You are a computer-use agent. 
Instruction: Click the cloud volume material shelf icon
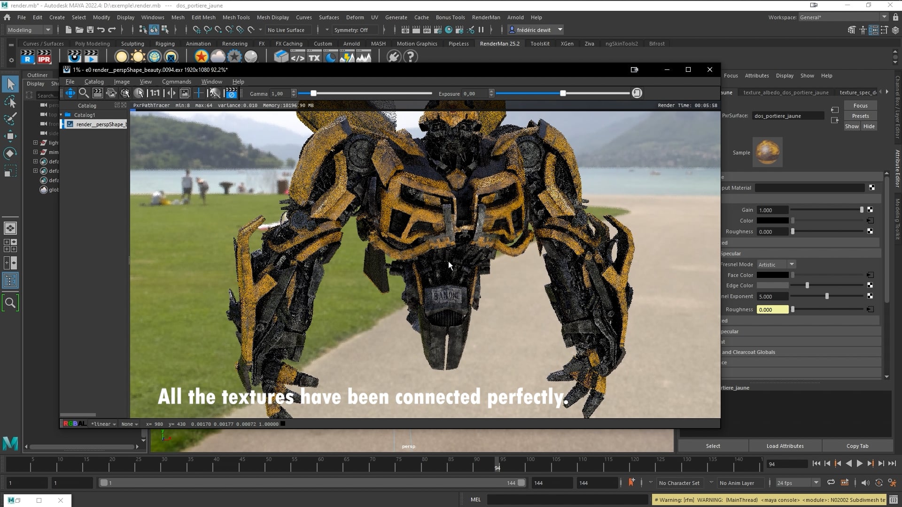click(218, 57)
